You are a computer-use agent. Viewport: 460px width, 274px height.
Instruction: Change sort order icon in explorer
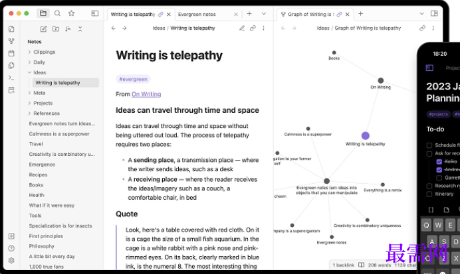pos(68,29)
